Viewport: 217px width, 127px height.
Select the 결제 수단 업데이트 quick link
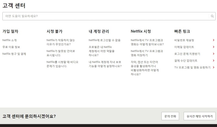186,61
